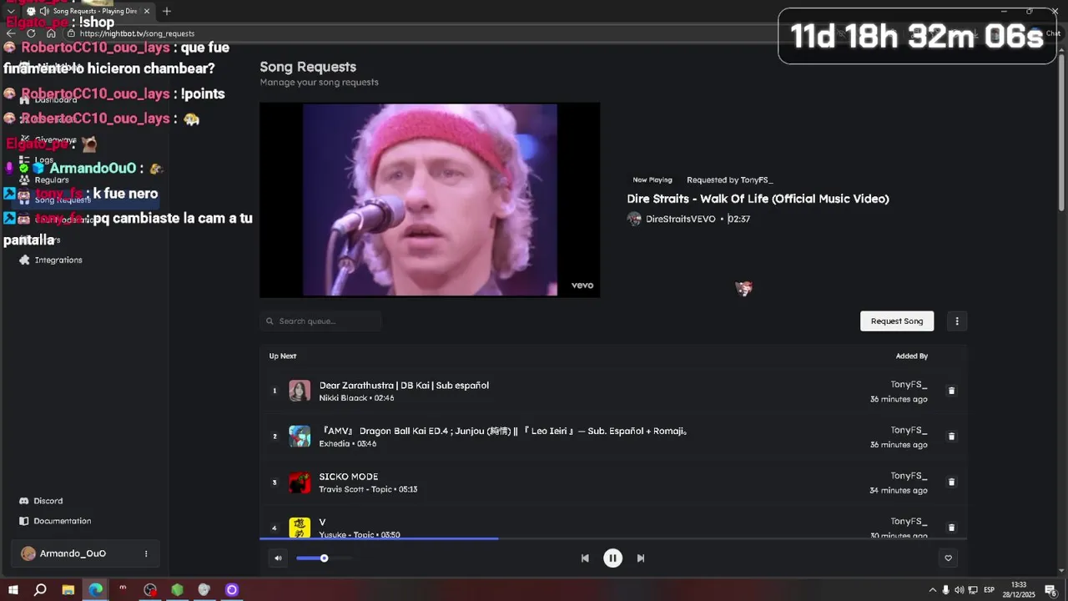1068x601 pixels.
Task: Go back in browser history
Action: [x=11, y=33]
